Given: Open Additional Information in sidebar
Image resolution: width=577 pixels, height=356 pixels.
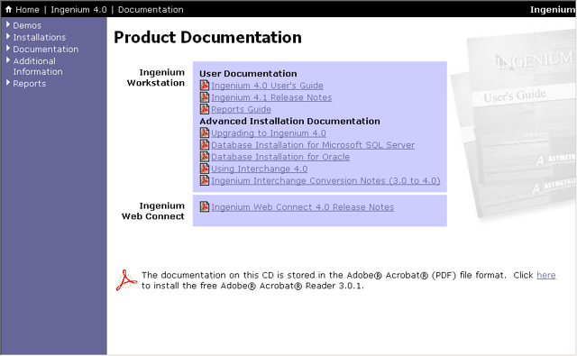Looking at the screenshot, I should point(38,66).
